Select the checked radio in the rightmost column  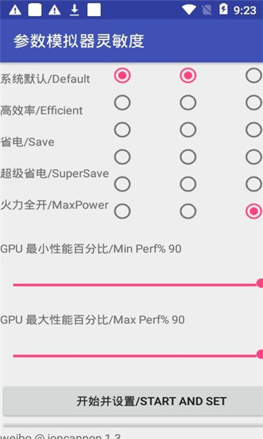click(254, 211)
